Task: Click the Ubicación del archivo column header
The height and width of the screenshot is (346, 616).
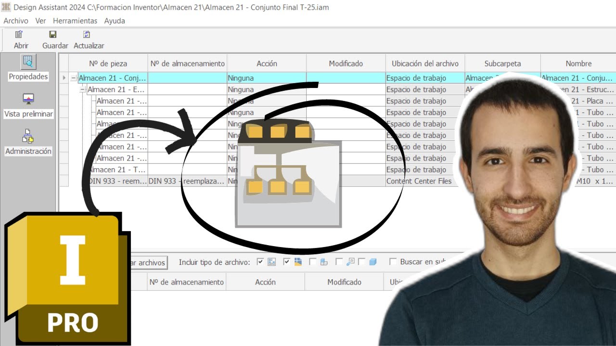Action: (x=425, y=63)
